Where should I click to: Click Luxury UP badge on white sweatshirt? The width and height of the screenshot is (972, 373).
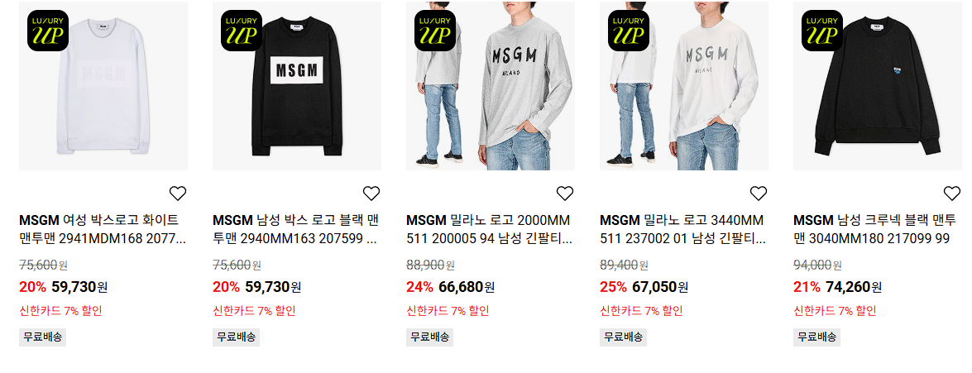click(48, 31)
